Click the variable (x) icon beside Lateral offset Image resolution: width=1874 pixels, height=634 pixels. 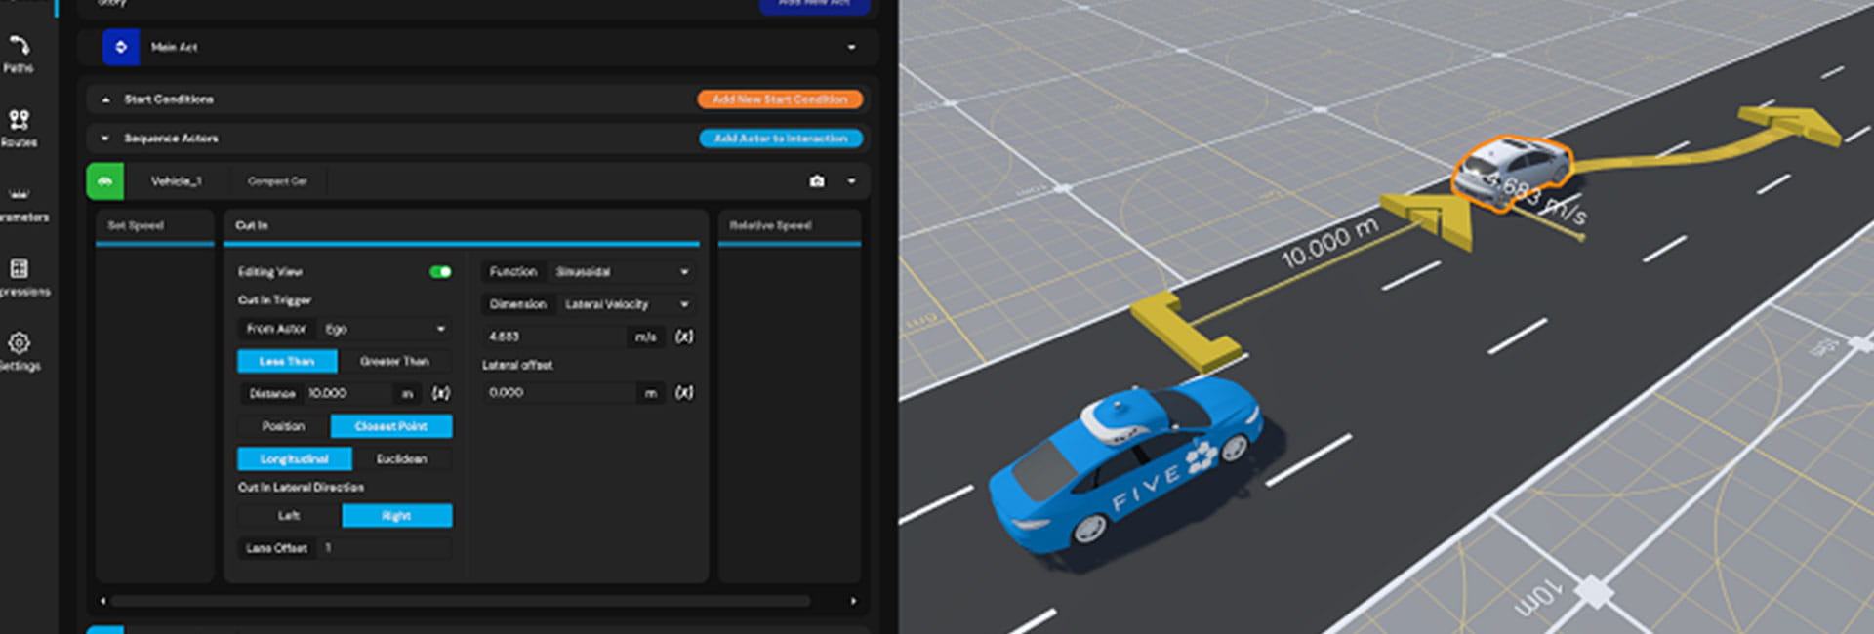pos(684,392)
